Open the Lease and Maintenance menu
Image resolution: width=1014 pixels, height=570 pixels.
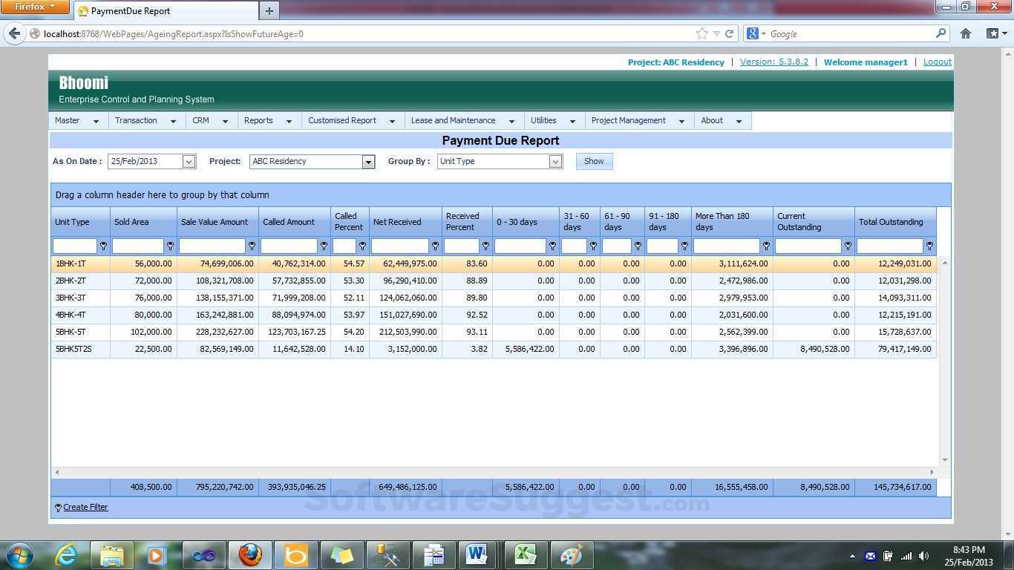tap(464, 120)
